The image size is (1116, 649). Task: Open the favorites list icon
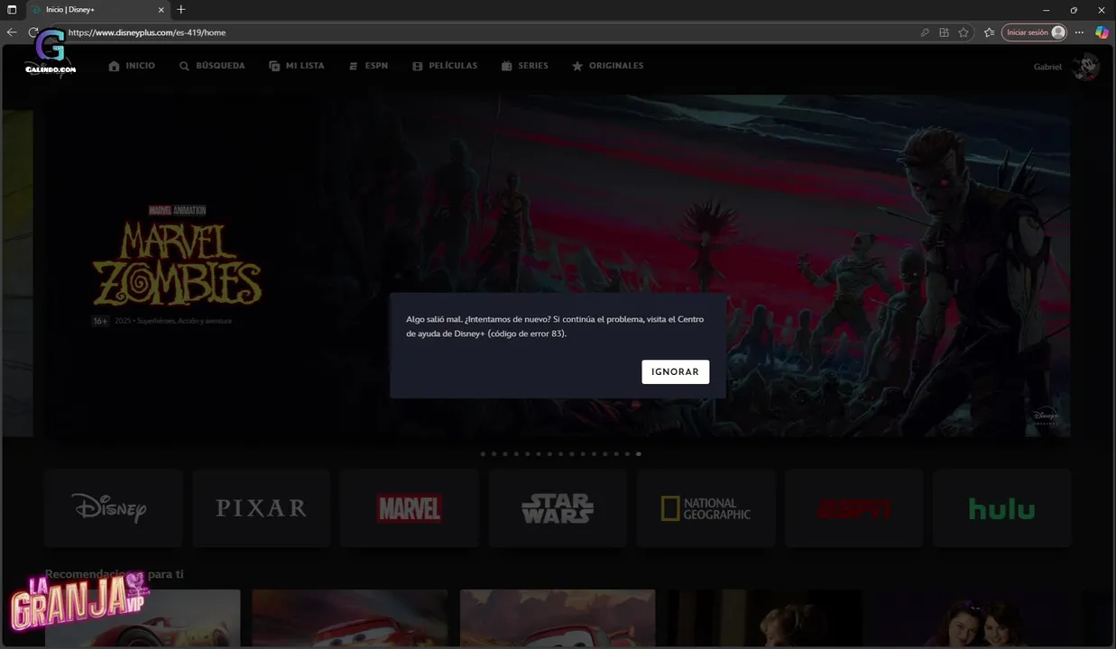point(989,32)
